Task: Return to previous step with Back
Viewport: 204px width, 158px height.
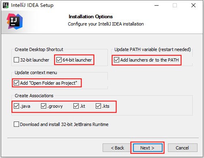Action: pos(117,148)
